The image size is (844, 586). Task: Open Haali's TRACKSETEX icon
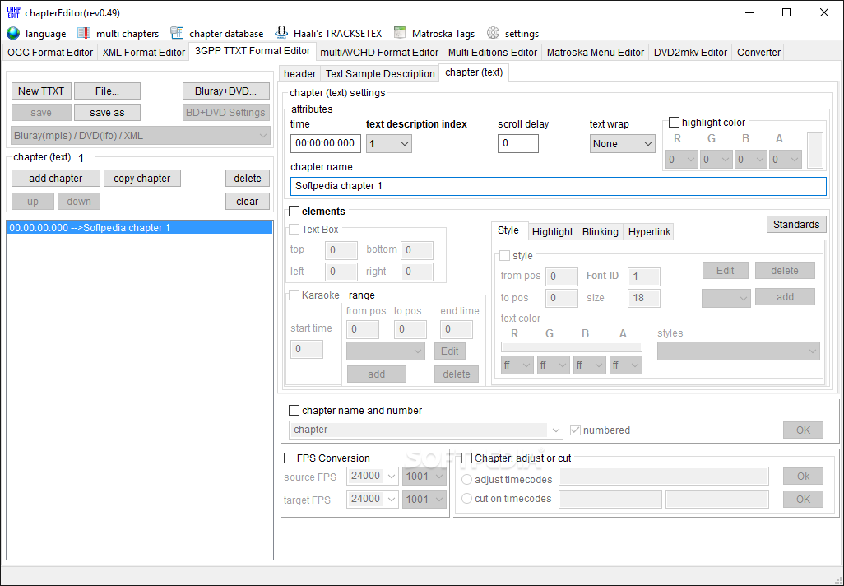tap(281, 34)
